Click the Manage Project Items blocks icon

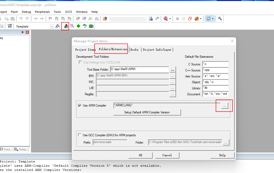click(66, 26)
